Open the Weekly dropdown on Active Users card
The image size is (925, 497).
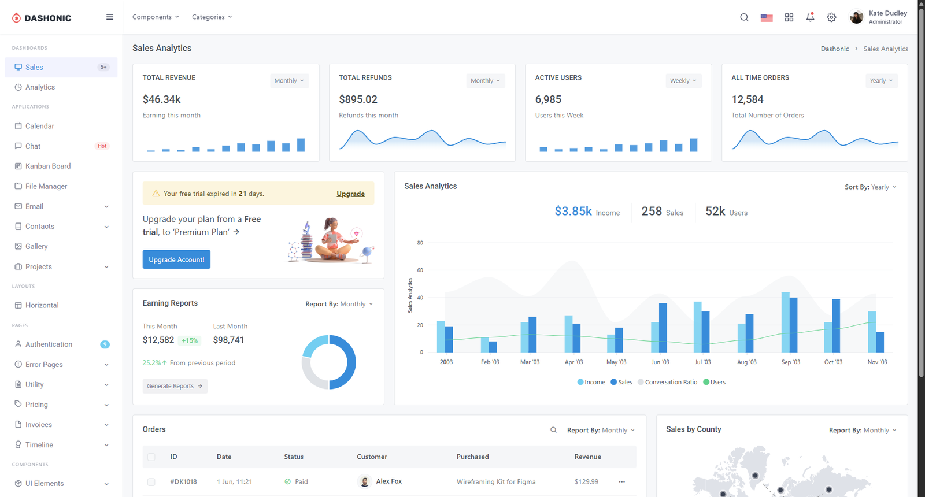(683, 81)
